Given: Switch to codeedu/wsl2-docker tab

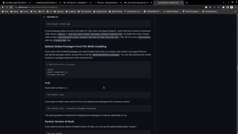Looking at the screenshot, I should (x=47, y=3).
